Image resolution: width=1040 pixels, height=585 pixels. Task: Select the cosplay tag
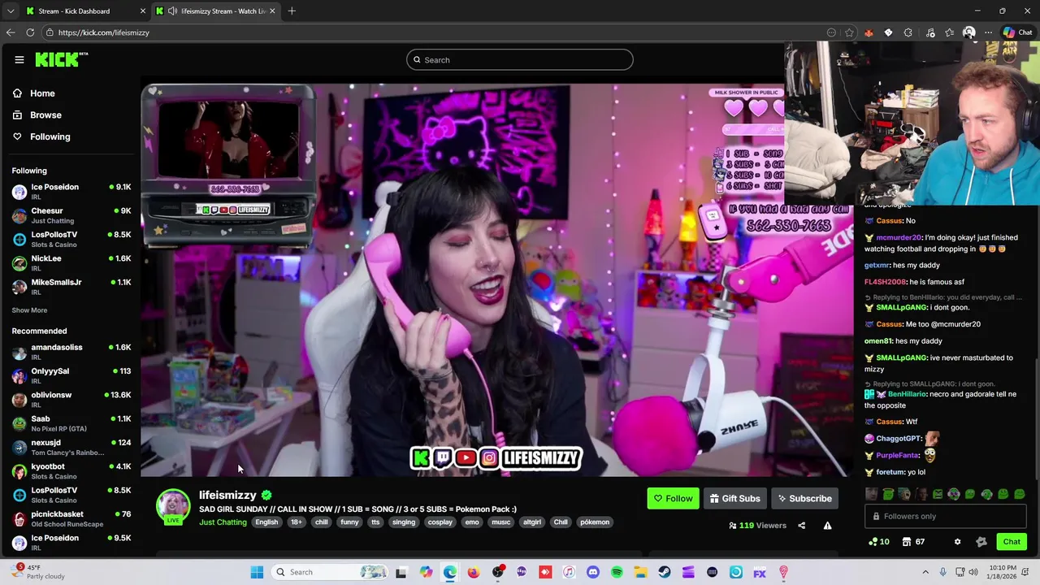440,522
